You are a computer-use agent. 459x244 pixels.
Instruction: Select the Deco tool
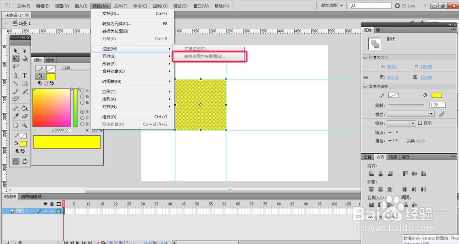coord(16,99)
